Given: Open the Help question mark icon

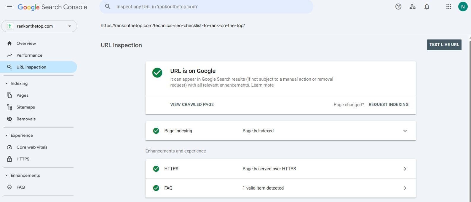Looking at the screenshot, I should click(x=398, y=7).
